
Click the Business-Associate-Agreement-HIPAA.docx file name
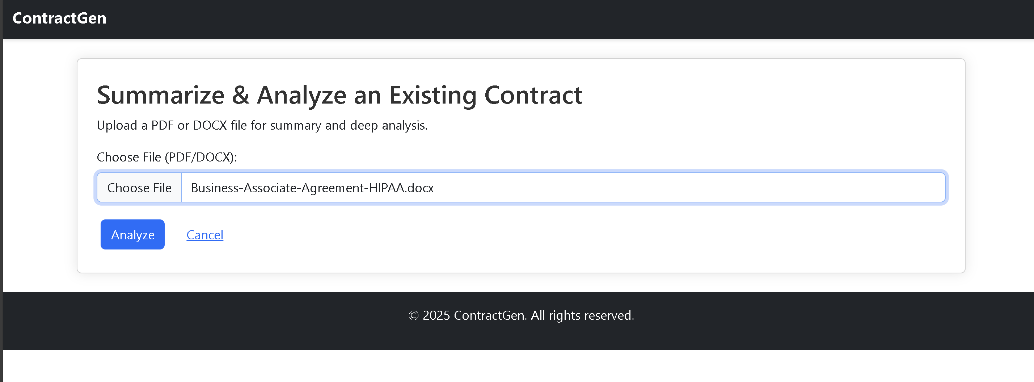312,188
